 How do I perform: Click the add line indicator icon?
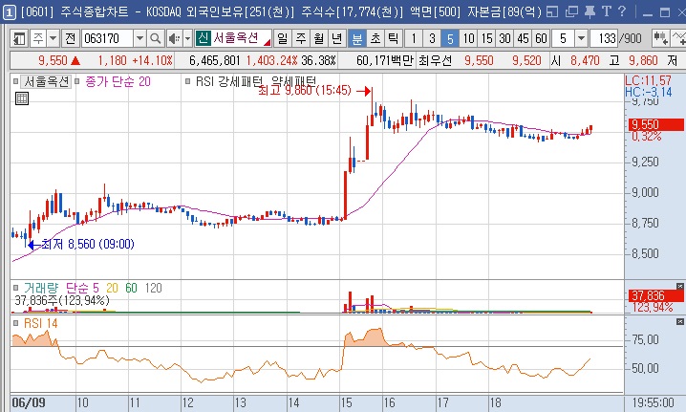[x=678, y=38]
